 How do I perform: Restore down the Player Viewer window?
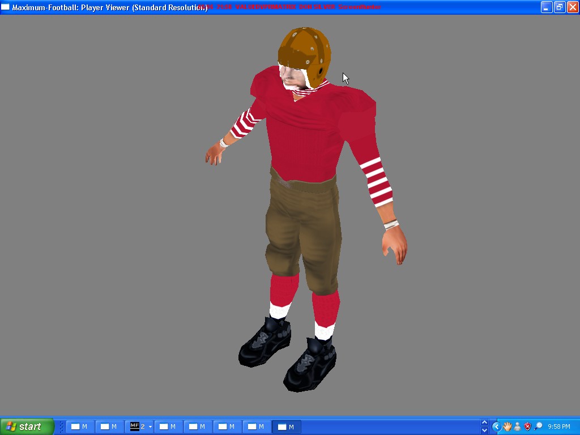point(559,7)
